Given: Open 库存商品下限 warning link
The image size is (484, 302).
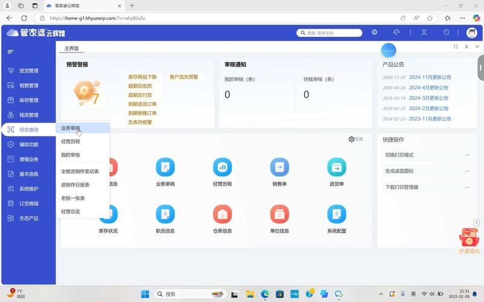Looking at the screenshot, I should (142, 77).
